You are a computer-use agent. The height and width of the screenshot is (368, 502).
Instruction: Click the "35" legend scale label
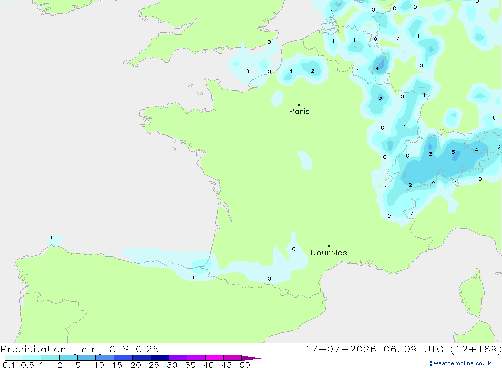click(190, 365)
